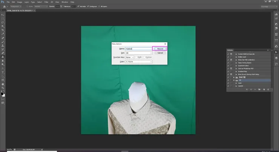Toggle the Anti-alias checkbox
279x152 pixels.
[78, 6]
